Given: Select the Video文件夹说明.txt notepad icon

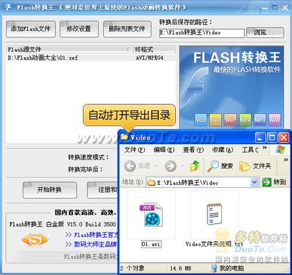Looking at the screenshot, I should point(214,214).
